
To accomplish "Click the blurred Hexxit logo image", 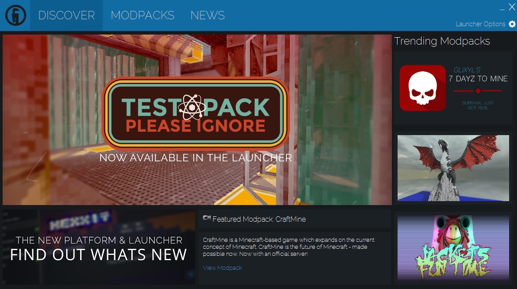I will [79, 224].
